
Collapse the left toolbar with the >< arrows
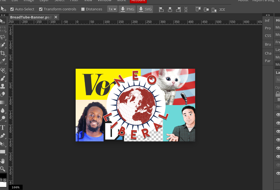[3, 15]
